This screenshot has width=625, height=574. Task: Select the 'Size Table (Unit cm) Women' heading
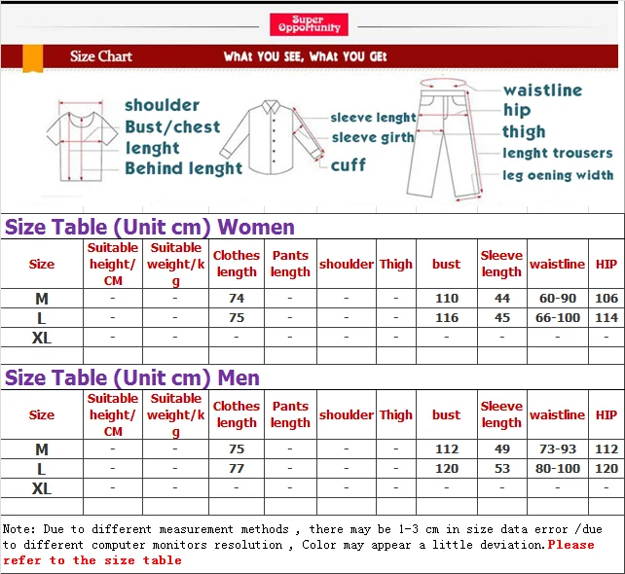[x=150, y=227]
